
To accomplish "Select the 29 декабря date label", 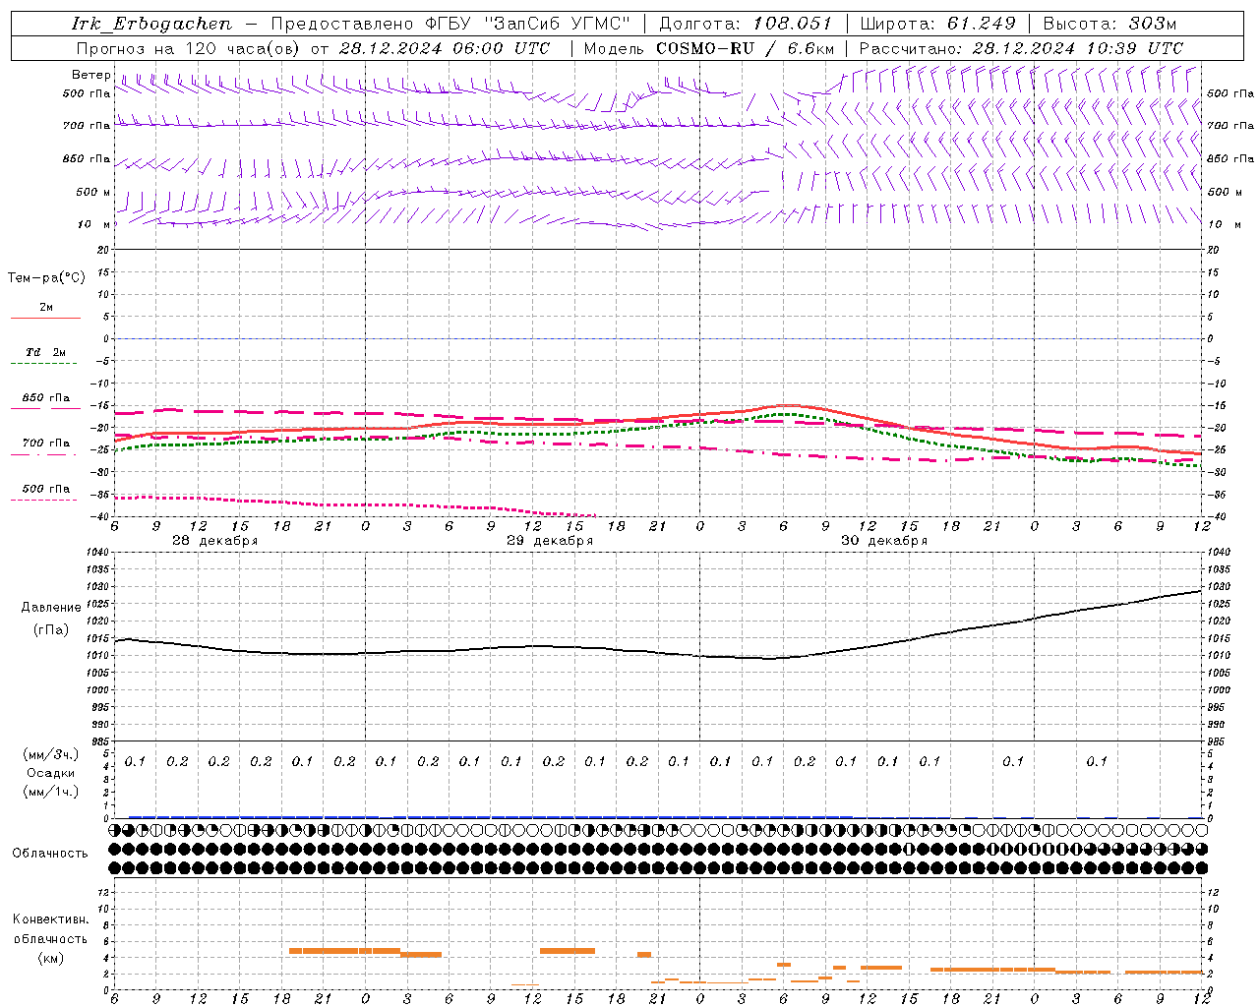I will coord(550,541).
